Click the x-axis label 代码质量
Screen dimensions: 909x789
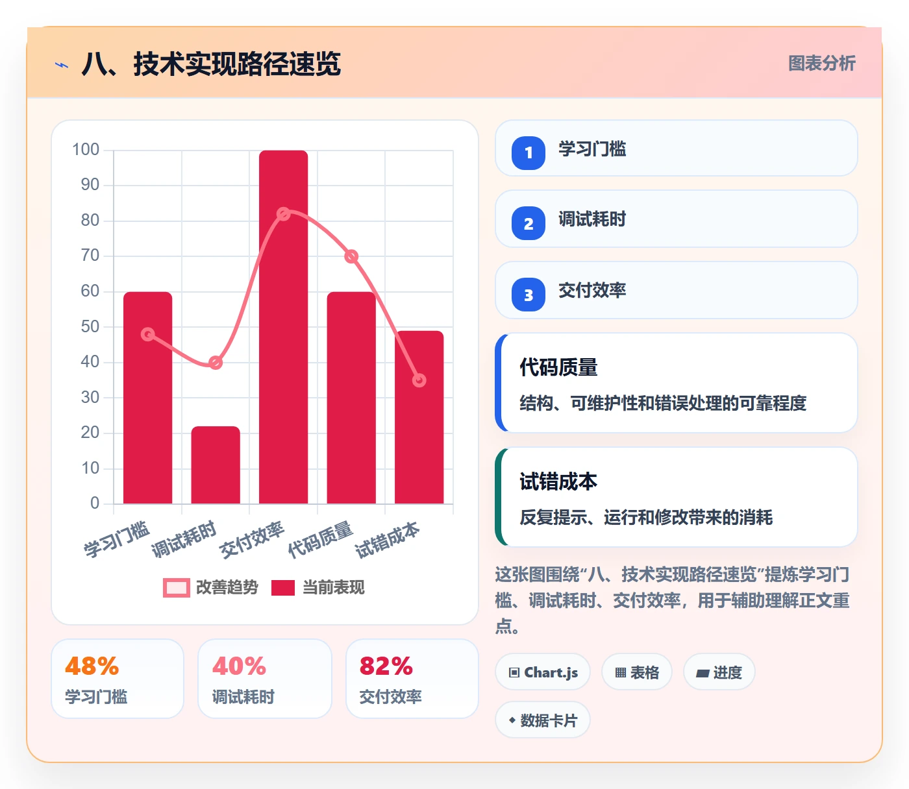[x=320, y=539]
